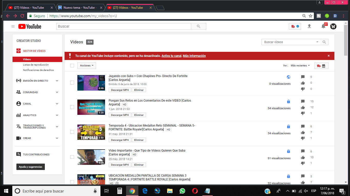Open the Más información link in the banner

194,56
